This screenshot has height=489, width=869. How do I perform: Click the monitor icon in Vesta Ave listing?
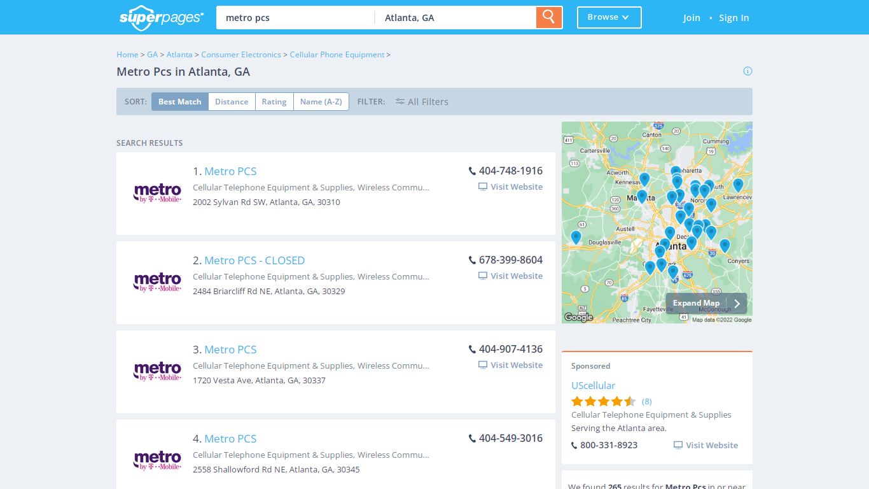click(483, 365)
